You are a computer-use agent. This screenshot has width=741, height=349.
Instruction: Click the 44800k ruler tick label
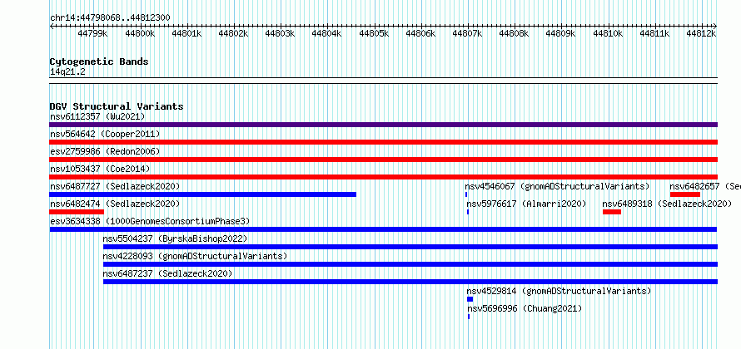coord(140,33)
